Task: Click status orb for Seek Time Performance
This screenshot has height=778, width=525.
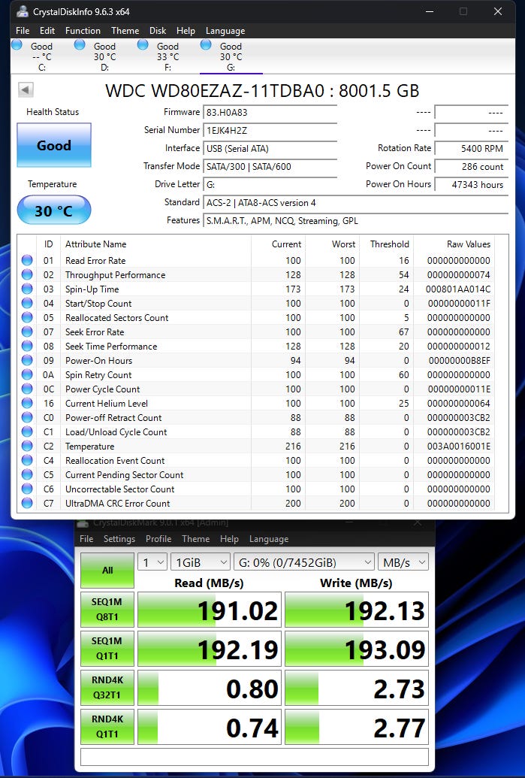Action: point(27,346)
